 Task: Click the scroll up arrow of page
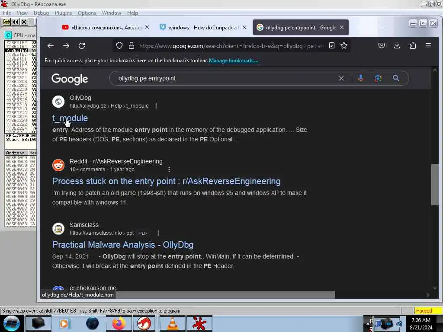[435, 70]
